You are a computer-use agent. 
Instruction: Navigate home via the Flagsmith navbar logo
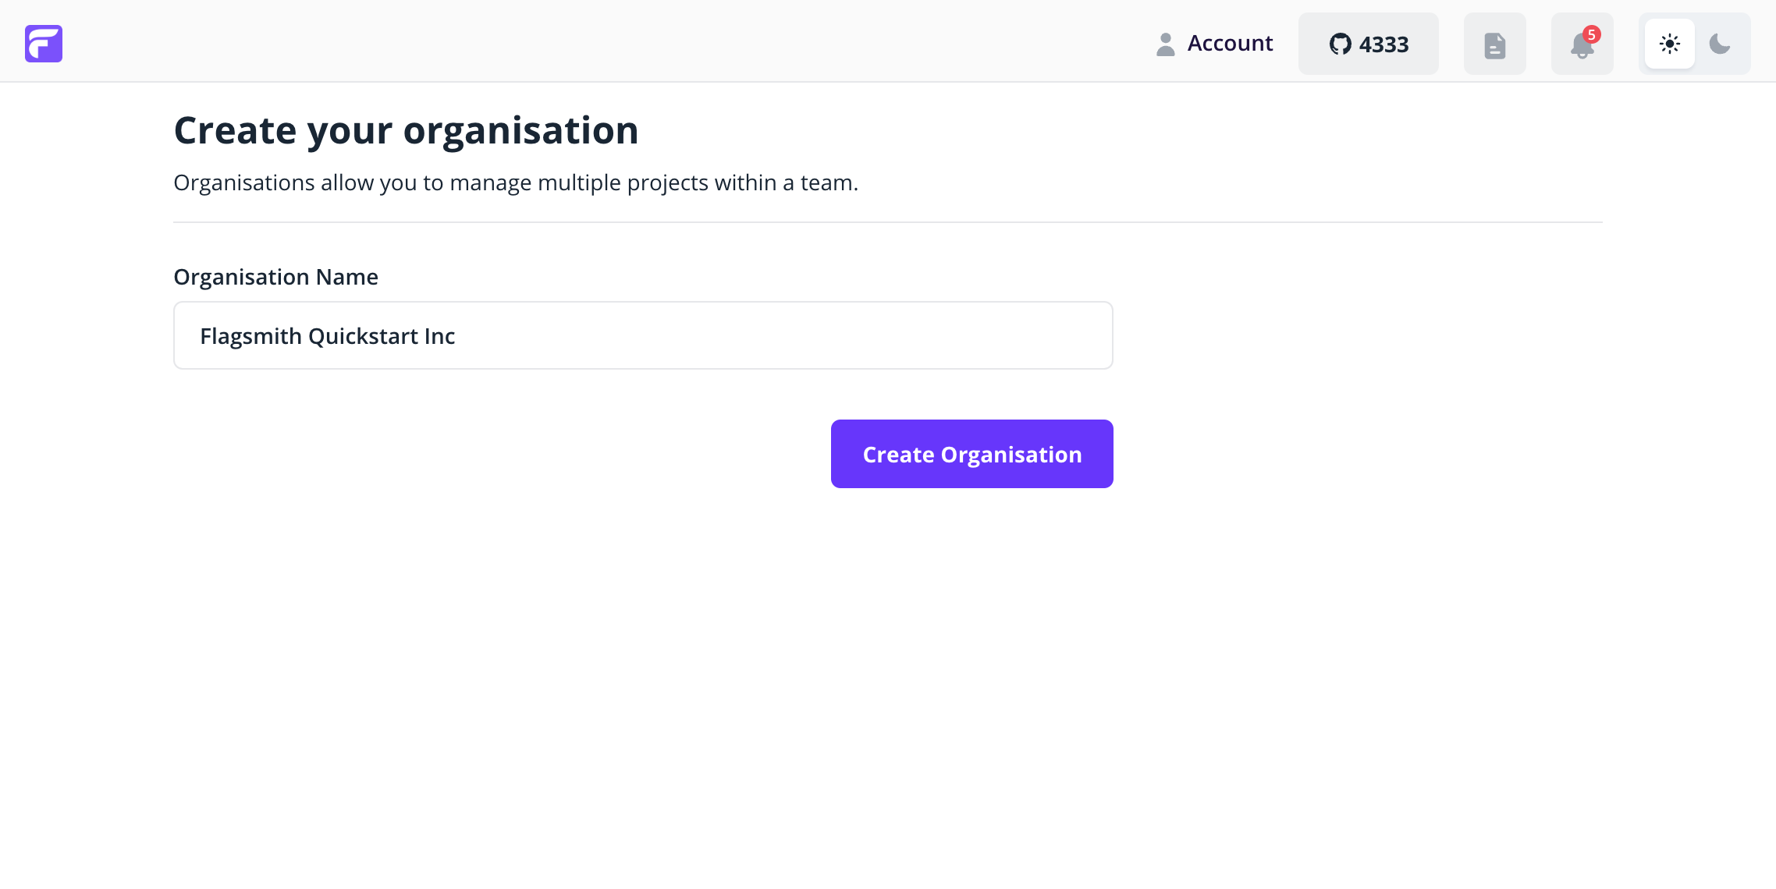coord(44,44)
